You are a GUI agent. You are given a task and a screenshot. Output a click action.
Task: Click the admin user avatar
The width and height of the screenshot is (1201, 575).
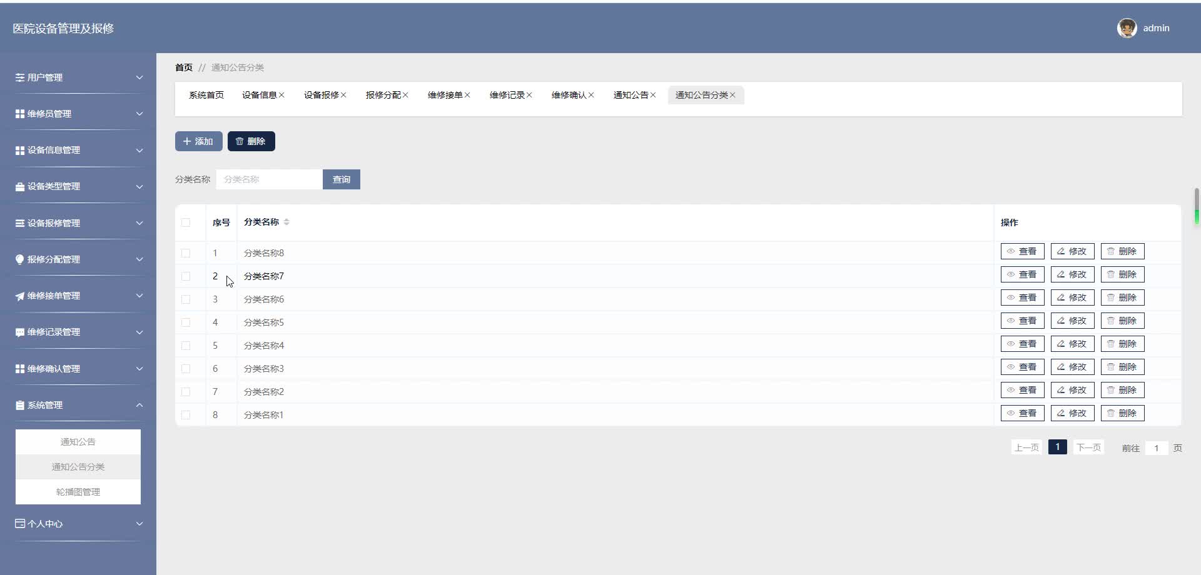click(x=1127, y=28)
